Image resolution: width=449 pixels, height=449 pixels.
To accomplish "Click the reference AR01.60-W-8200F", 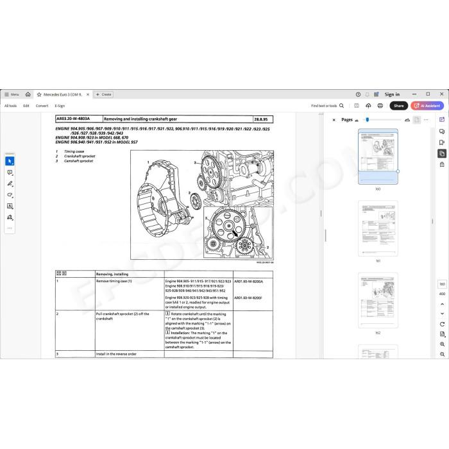I will [x=248, y=298].
